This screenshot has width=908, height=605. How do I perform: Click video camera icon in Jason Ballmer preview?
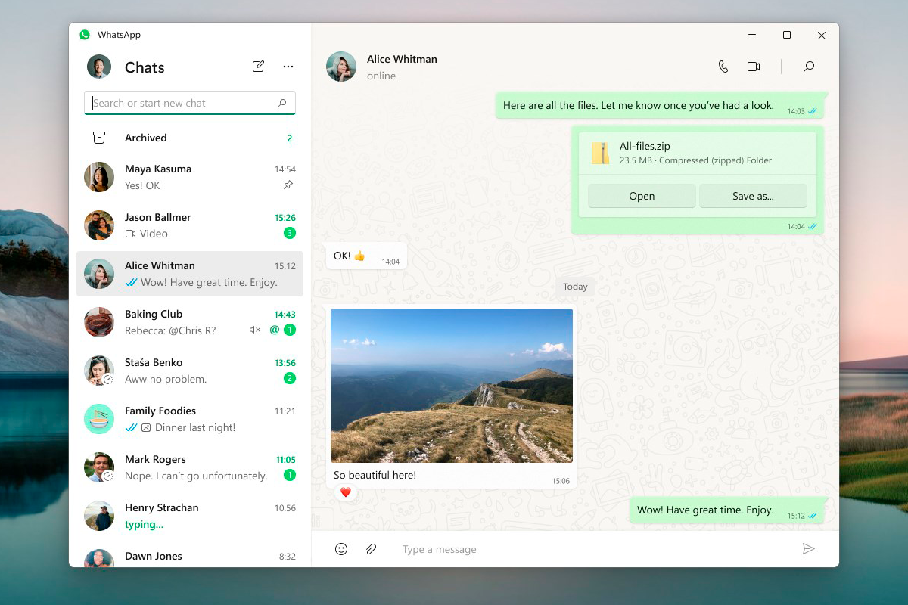(130, 234)
